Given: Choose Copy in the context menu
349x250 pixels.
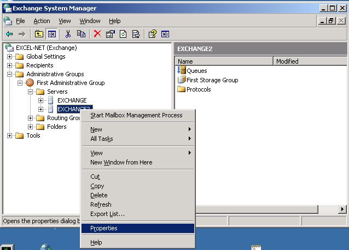Looking at the screenshot, I should coord(138,186).
